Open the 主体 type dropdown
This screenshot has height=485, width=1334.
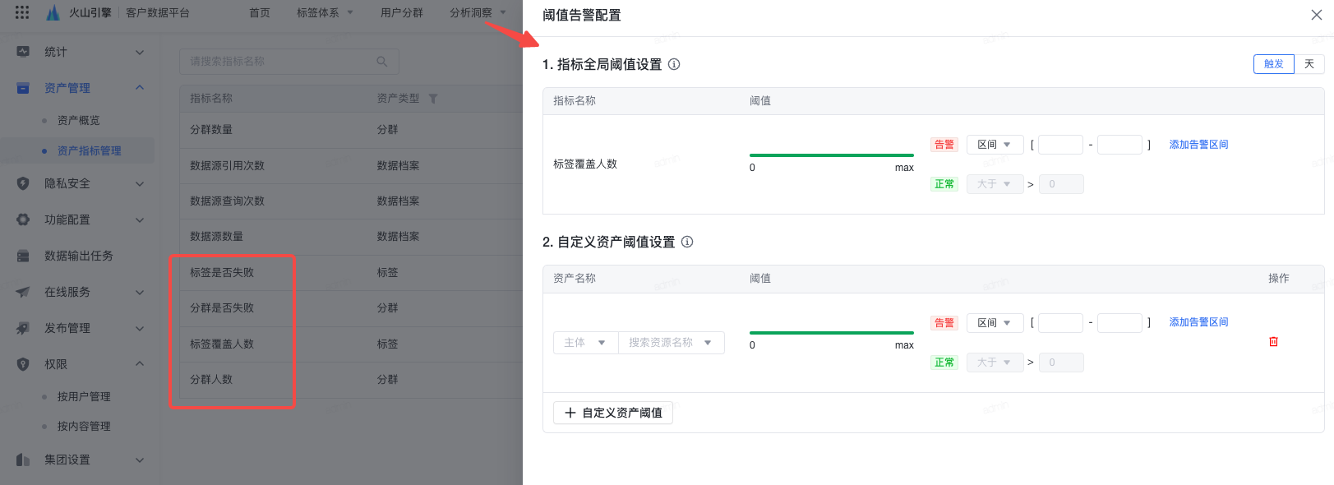(x=585, y=343)
